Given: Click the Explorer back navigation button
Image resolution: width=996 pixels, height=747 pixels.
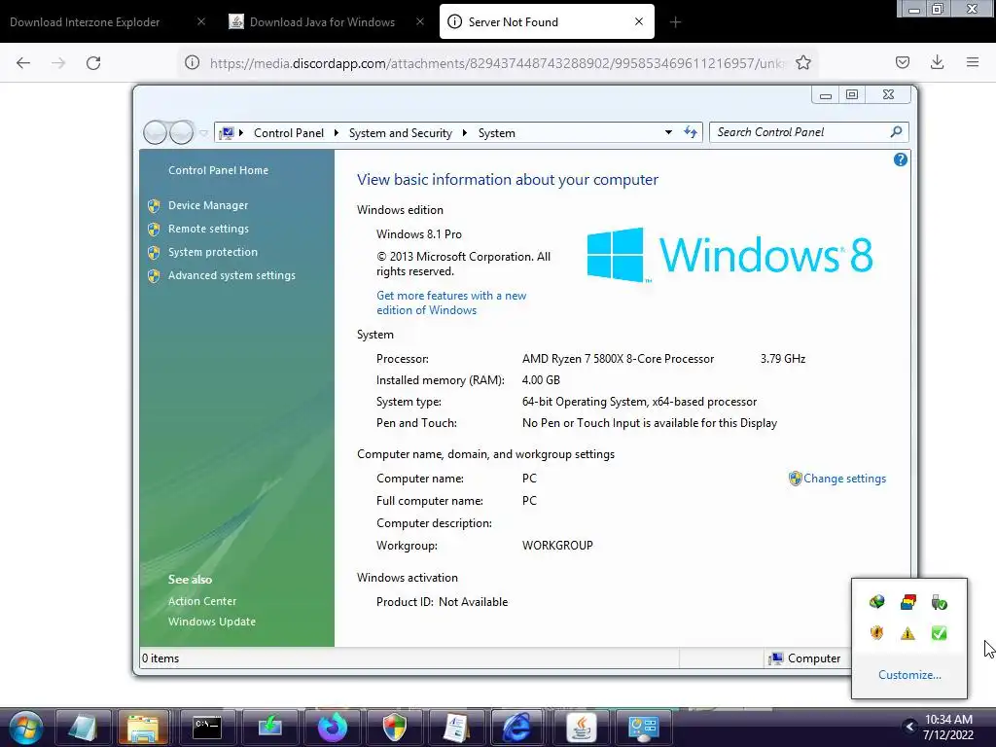Looking at the screenshot, I should pos(156,132).
